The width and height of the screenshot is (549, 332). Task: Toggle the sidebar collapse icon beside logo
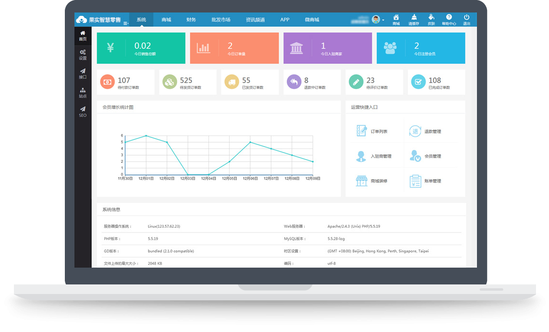[x=126, y=23]
